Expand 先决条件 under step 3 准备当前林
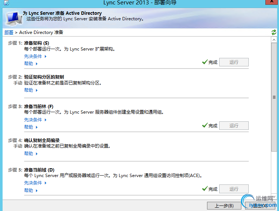Screen dimensions: 279x211 click(35, 120)
